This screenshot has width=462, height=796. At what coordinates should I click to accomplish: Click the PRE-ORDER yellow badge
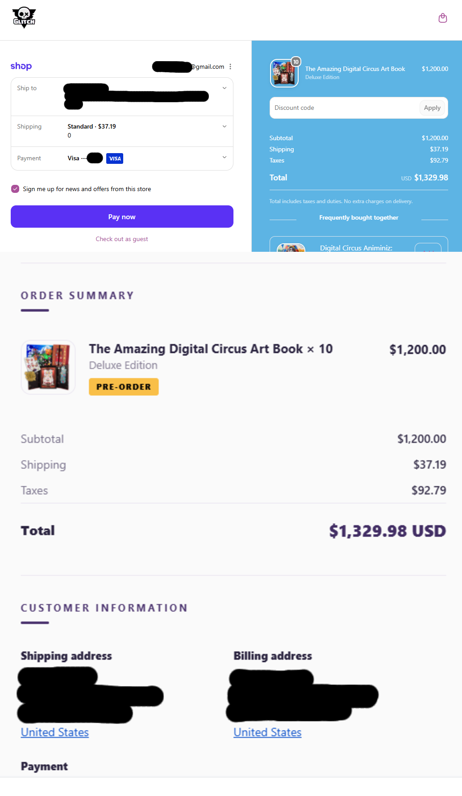[x=124, y=387]
